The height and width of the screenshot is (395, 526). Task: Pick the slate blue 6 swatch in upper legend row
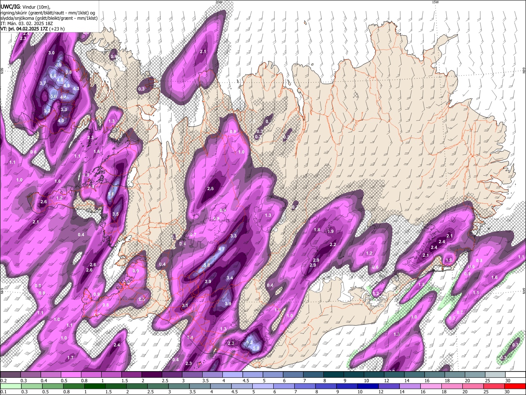[293, 375]
